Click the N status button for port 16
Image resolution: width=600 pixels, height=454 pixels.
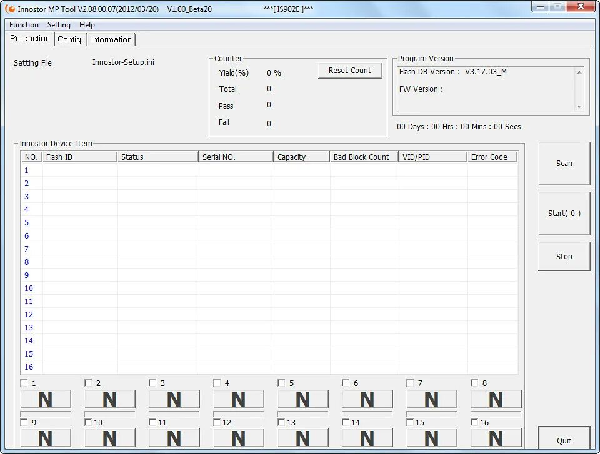point(496,438)
